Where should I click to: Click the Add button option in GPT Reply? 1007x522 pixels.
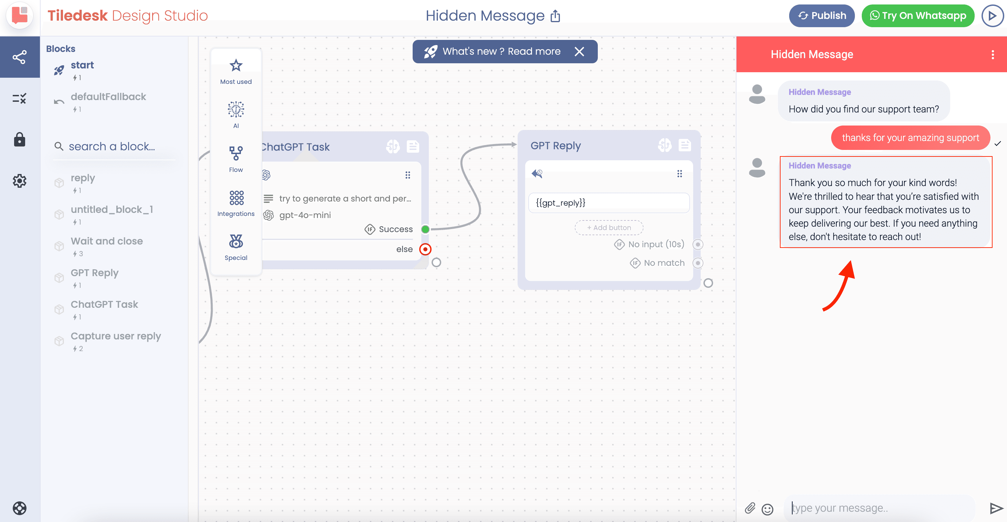609,227
